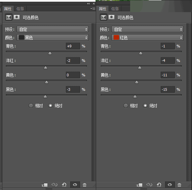Open 颜色 dropdown showing 黑色
Viewport: 192px width, 190px height.
[x=52, y=38]
